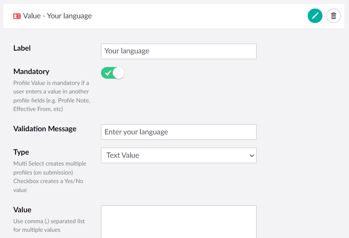349x238 pixels.
Task: Click the Value - Your language header title
Action: [x=57, y=16]
